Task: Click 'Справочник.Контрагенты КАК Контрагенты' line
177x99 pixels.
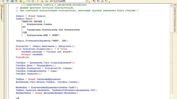Action: pos(53,30)
